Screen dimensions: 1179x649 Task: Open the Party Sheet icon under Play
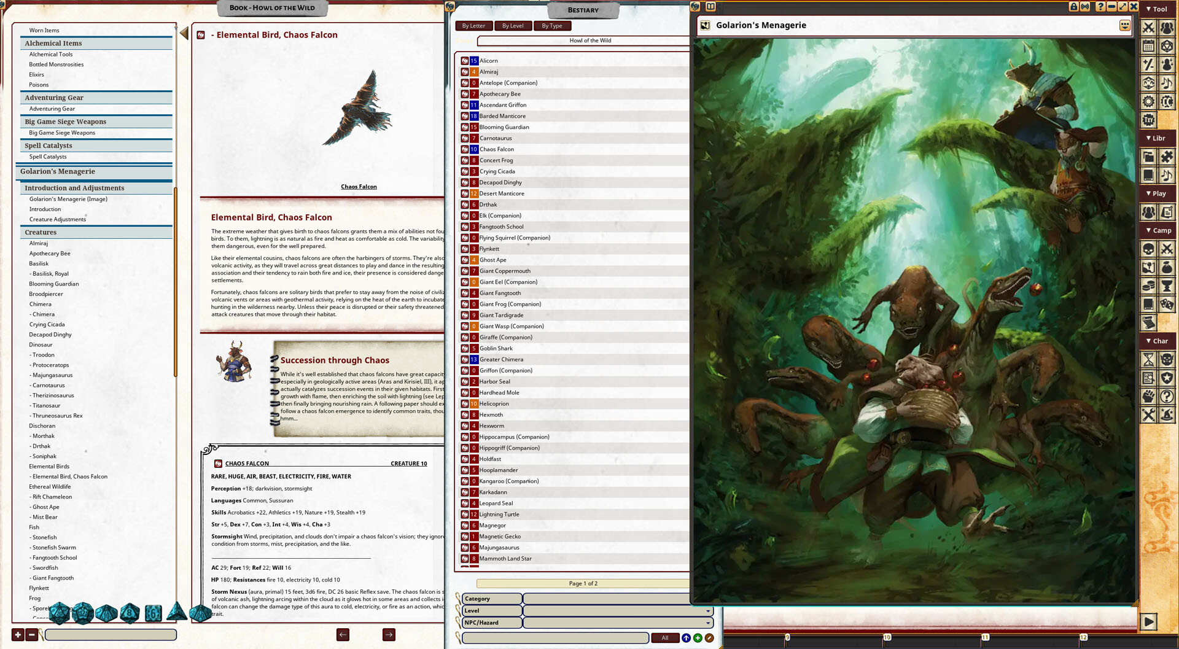[x=1149, y=212]
